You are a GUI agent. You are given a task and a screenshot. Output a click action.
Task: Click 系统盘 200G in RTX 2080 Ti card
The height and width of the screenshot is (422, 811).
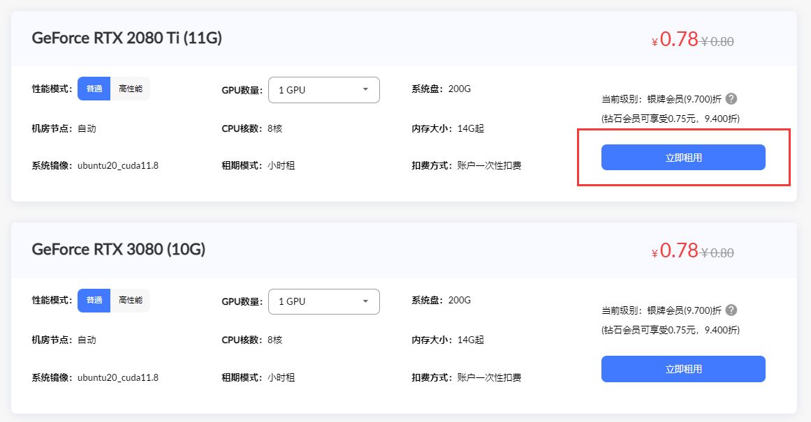(441, 89)
